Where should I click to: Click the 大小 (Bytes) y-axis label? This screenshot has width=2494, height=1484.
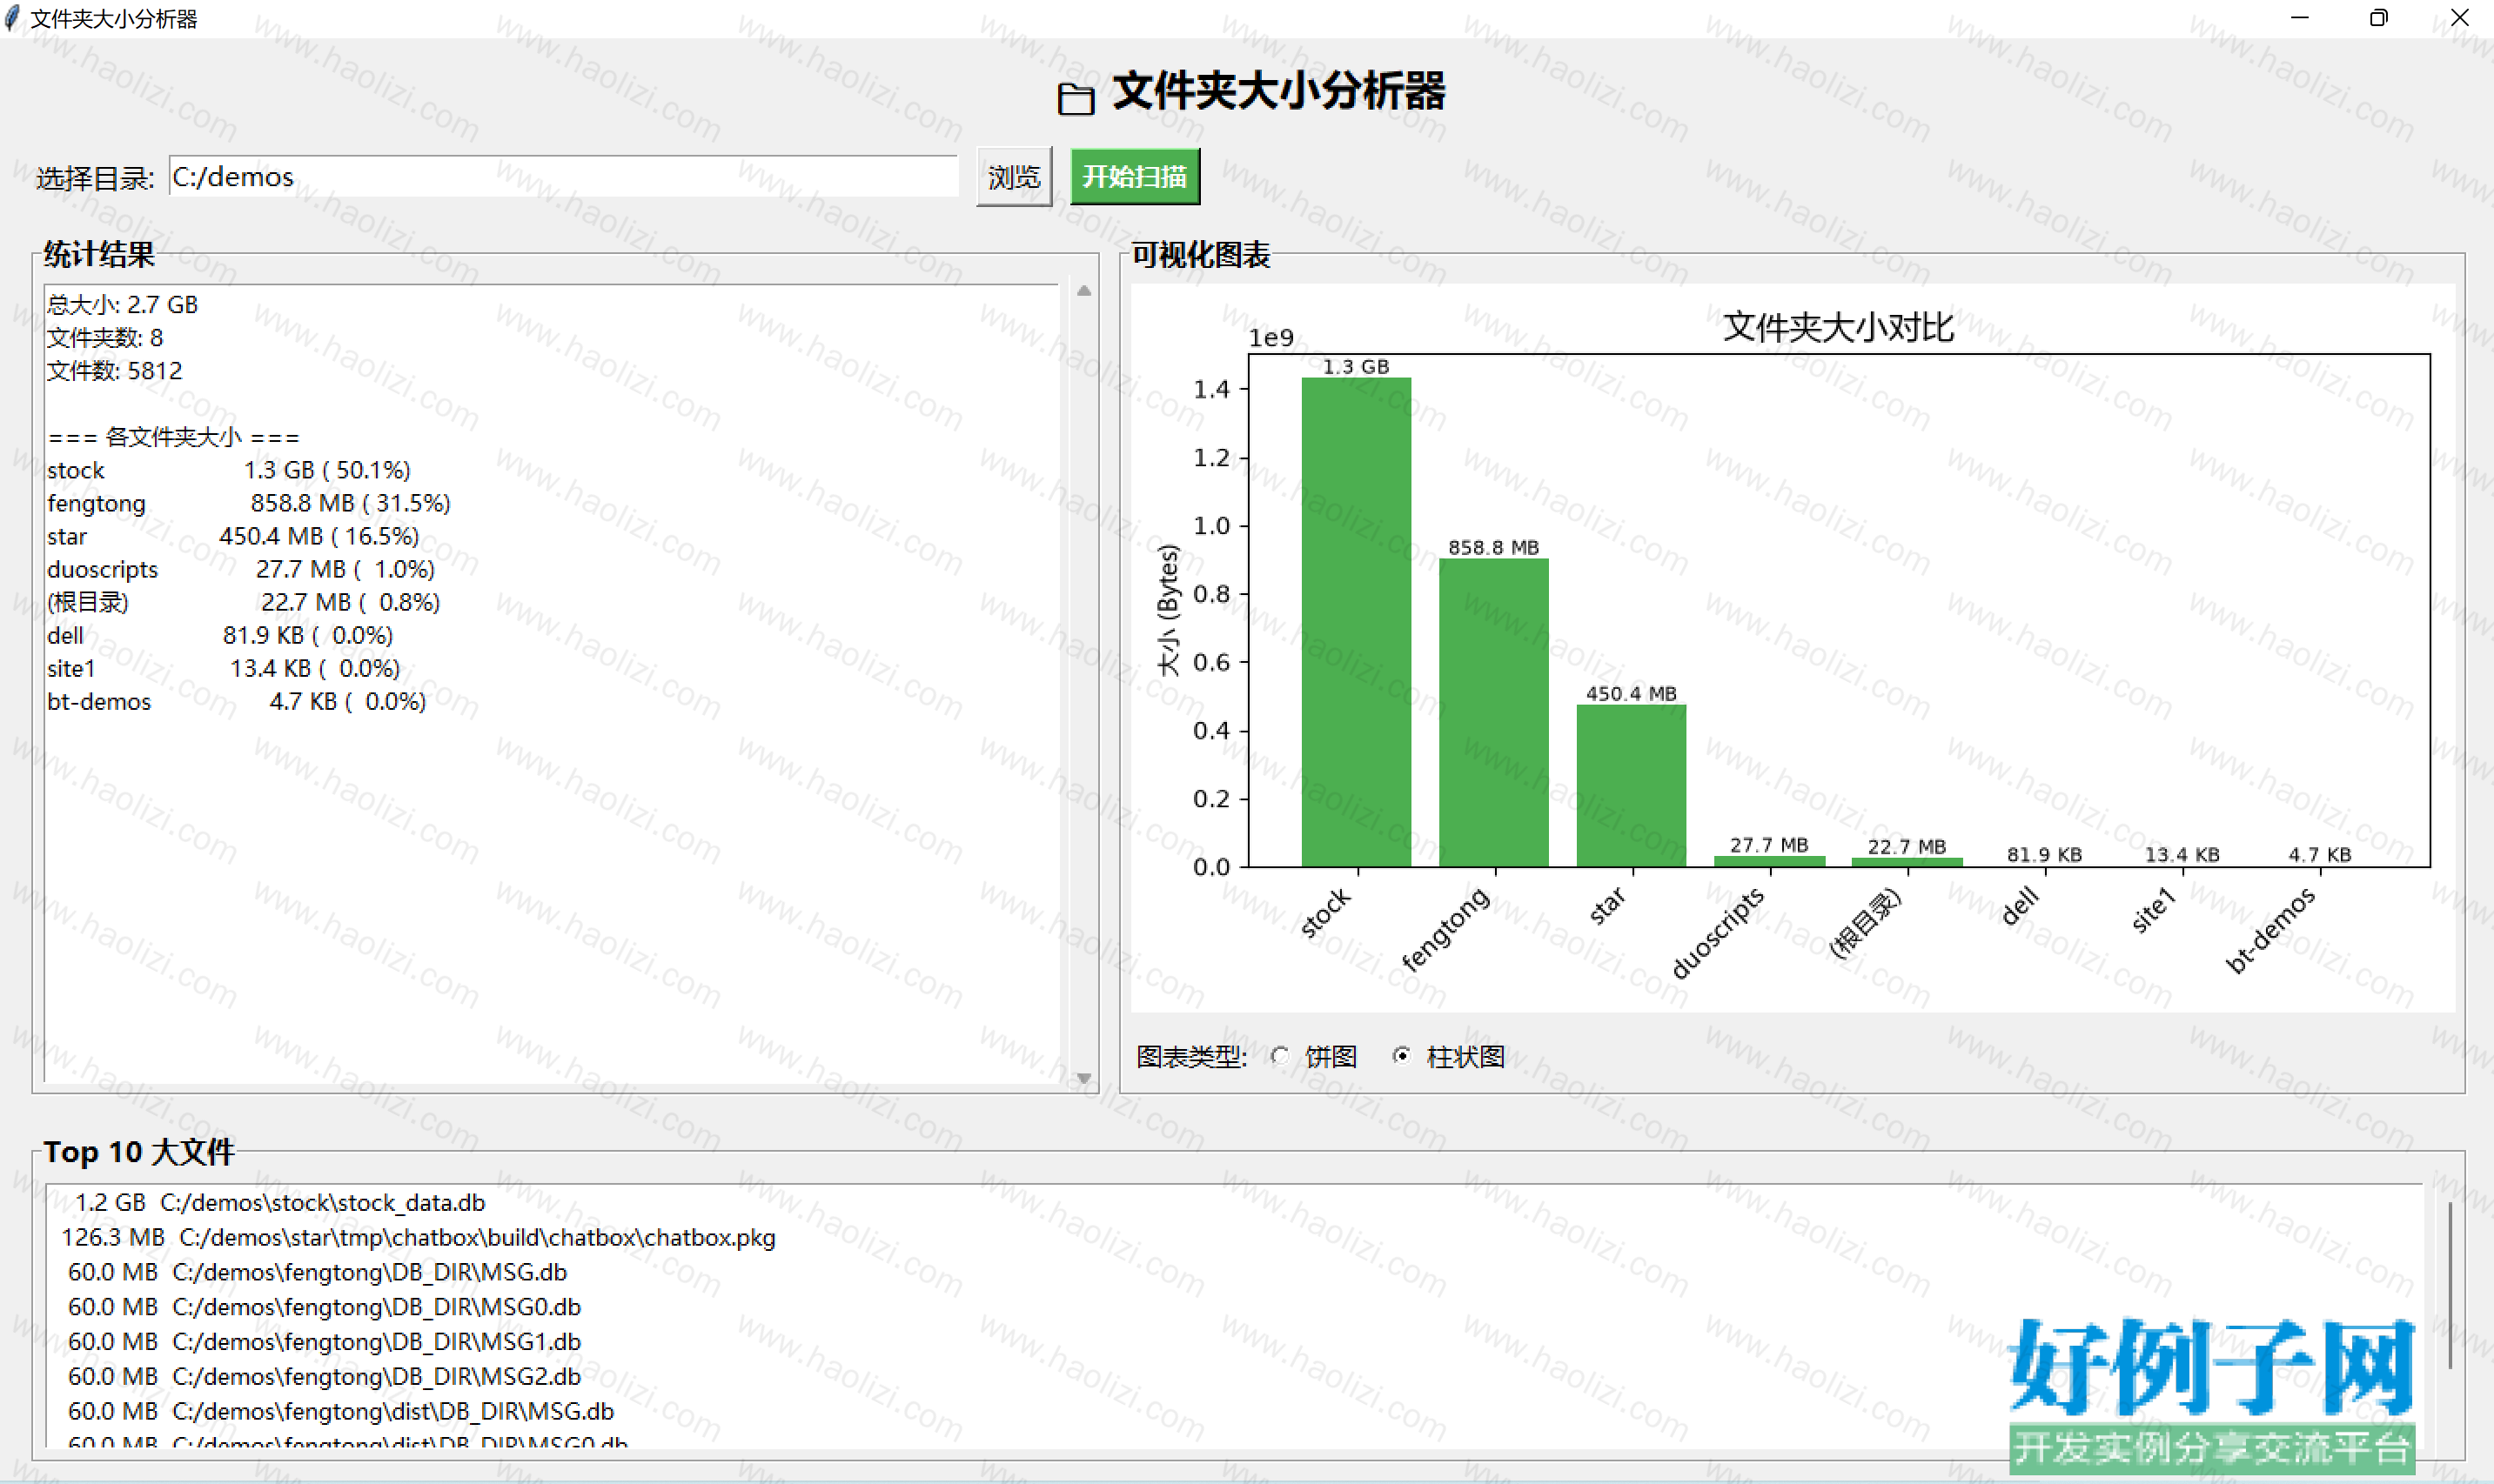[1168, 610]
